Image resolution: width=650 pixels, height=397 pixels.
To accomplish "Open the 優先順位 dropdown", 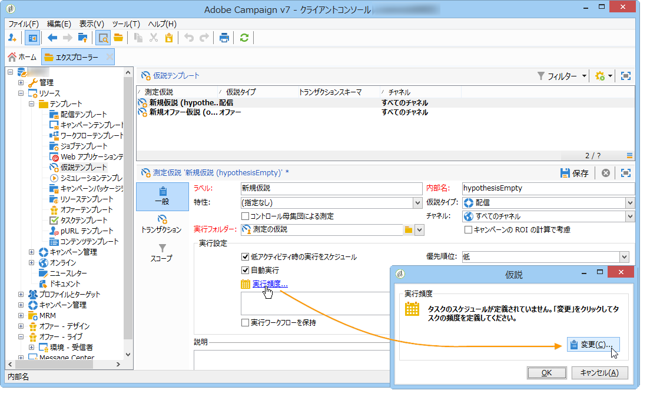I will coord(624,257).
